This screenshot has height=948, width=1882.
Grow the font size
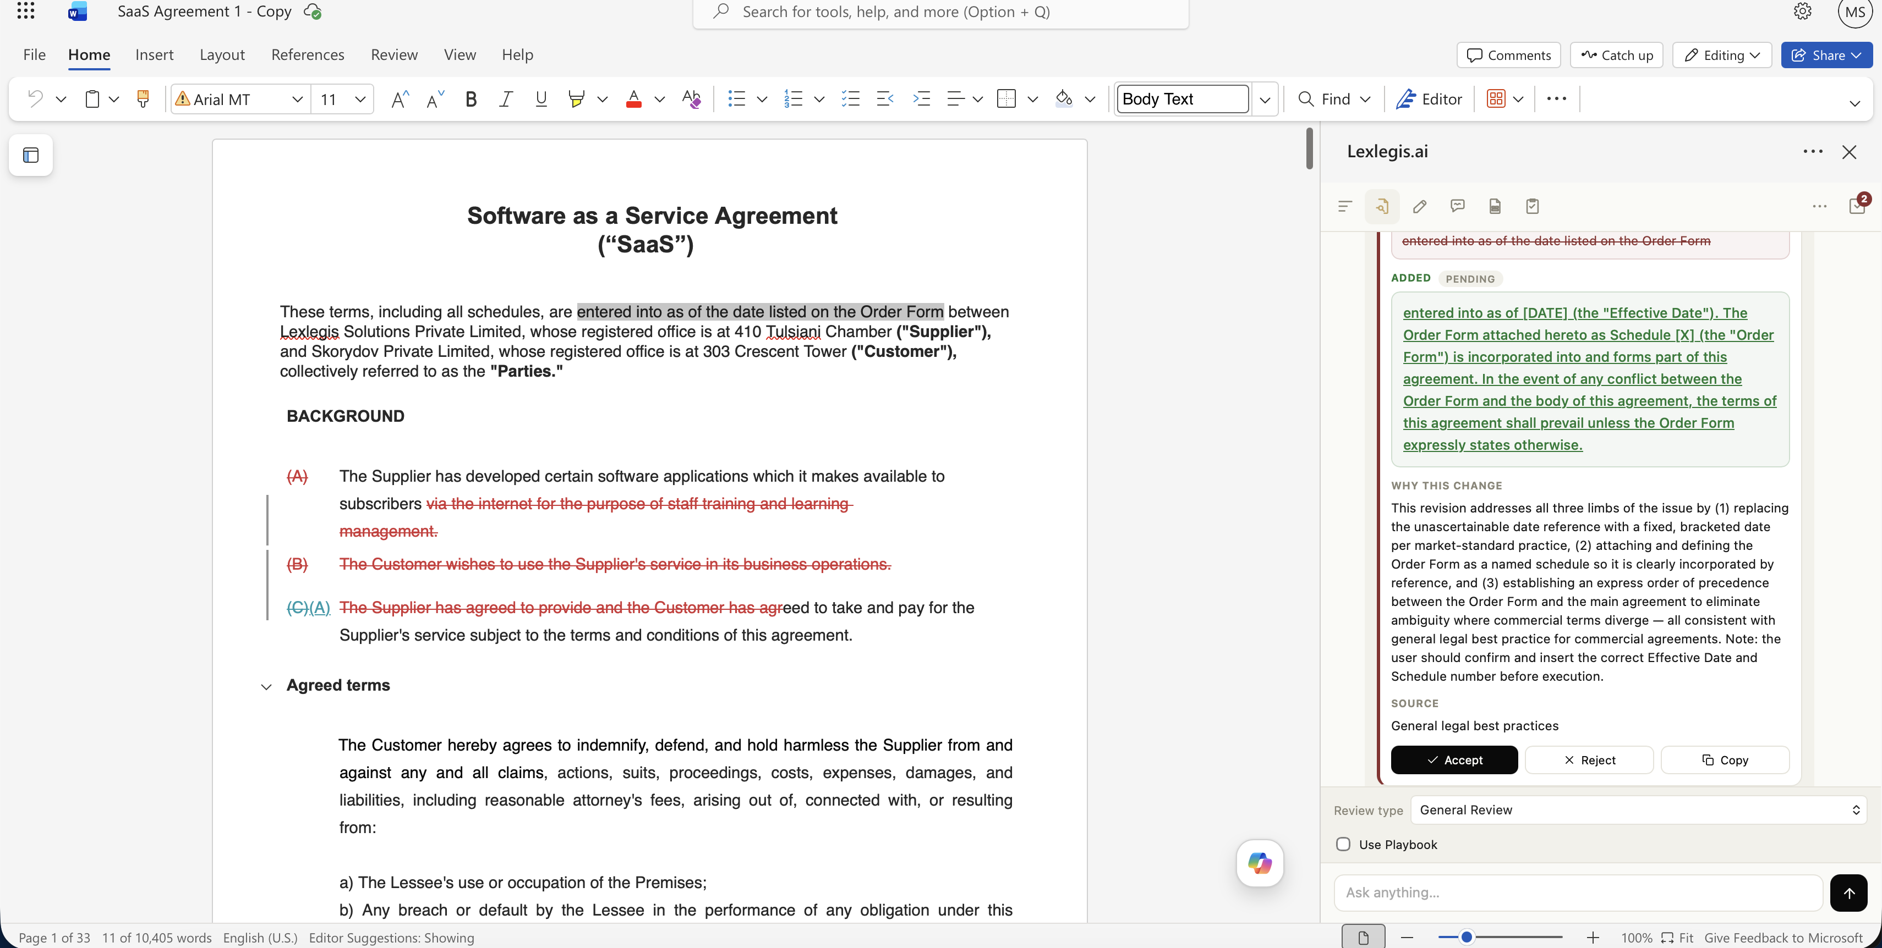point(400,98)
